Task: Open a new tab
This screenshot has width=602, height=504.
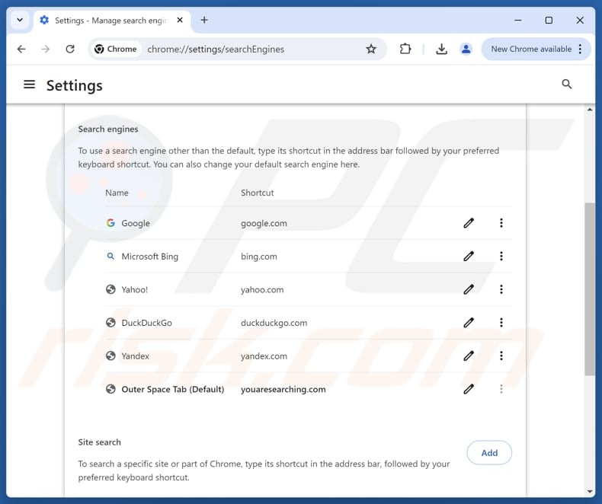Action: coord(204,20)
